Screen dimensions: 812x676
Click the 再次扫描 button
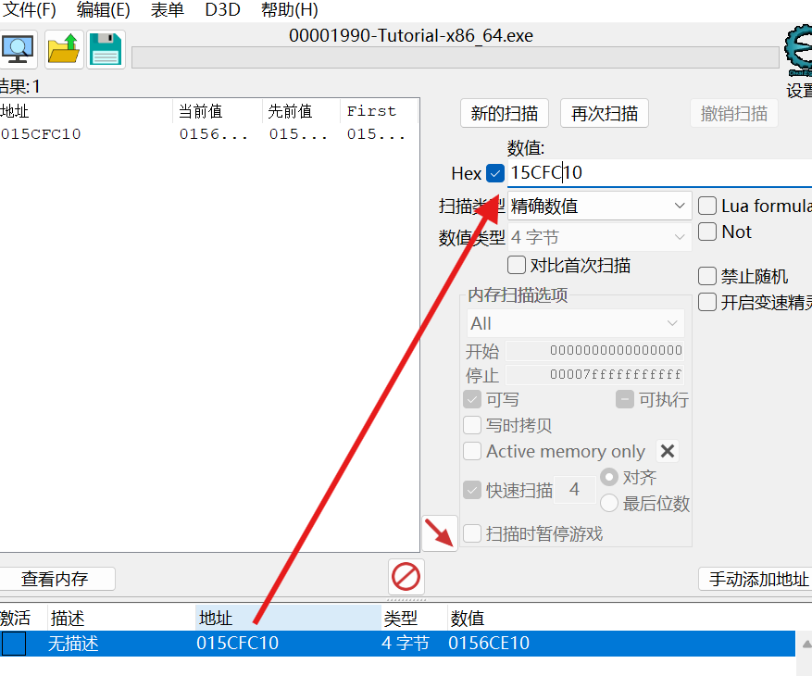(x=605, y=113)
